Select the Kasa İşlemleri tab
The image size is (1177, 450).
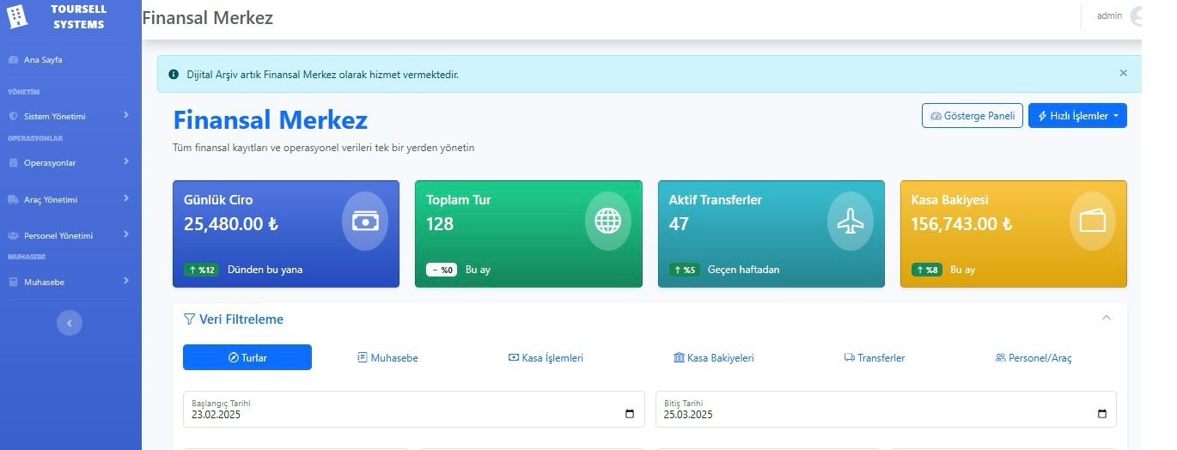point(546,358)
